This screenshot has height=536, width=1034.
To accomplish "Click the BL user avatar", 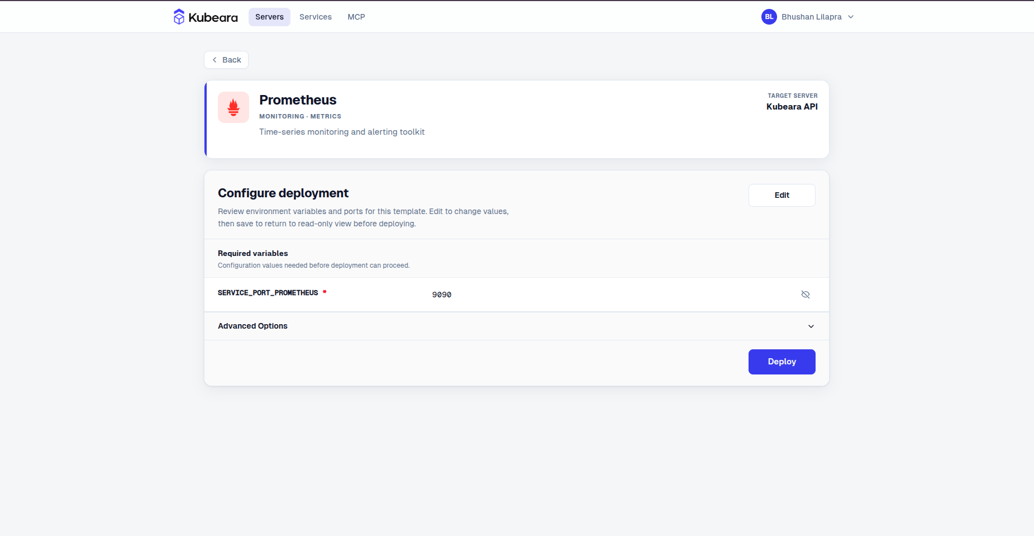I will (x=769, y=17).
